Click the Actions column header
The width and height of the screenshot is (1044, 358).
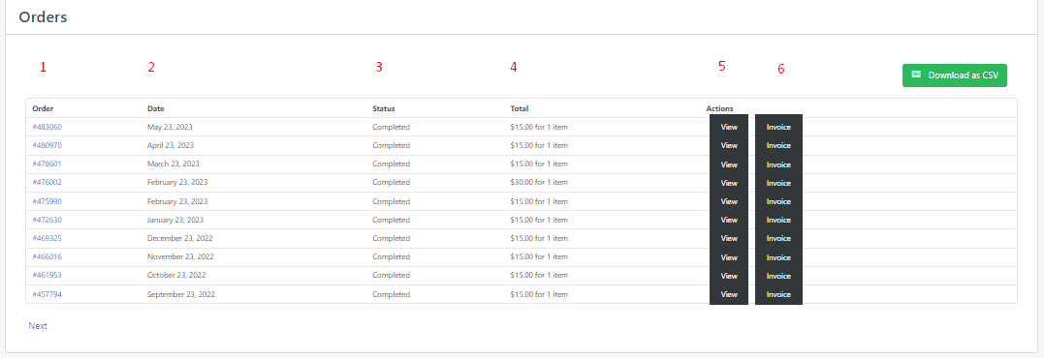pos(719,108)
